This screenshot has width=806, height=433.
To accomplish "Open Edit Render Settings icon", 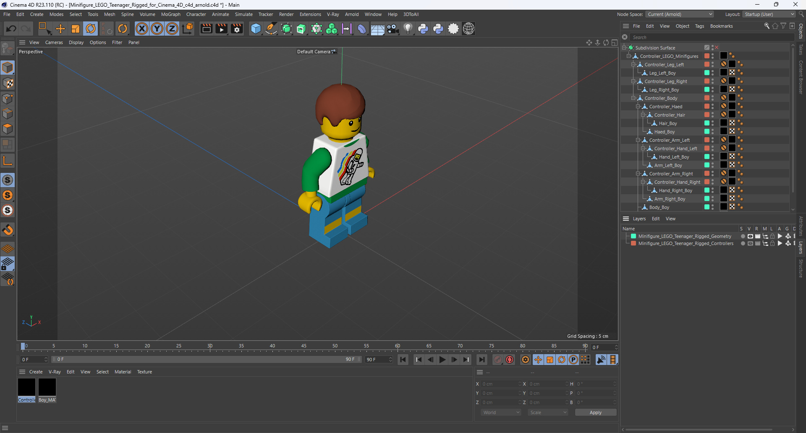I will click(237, 29).
